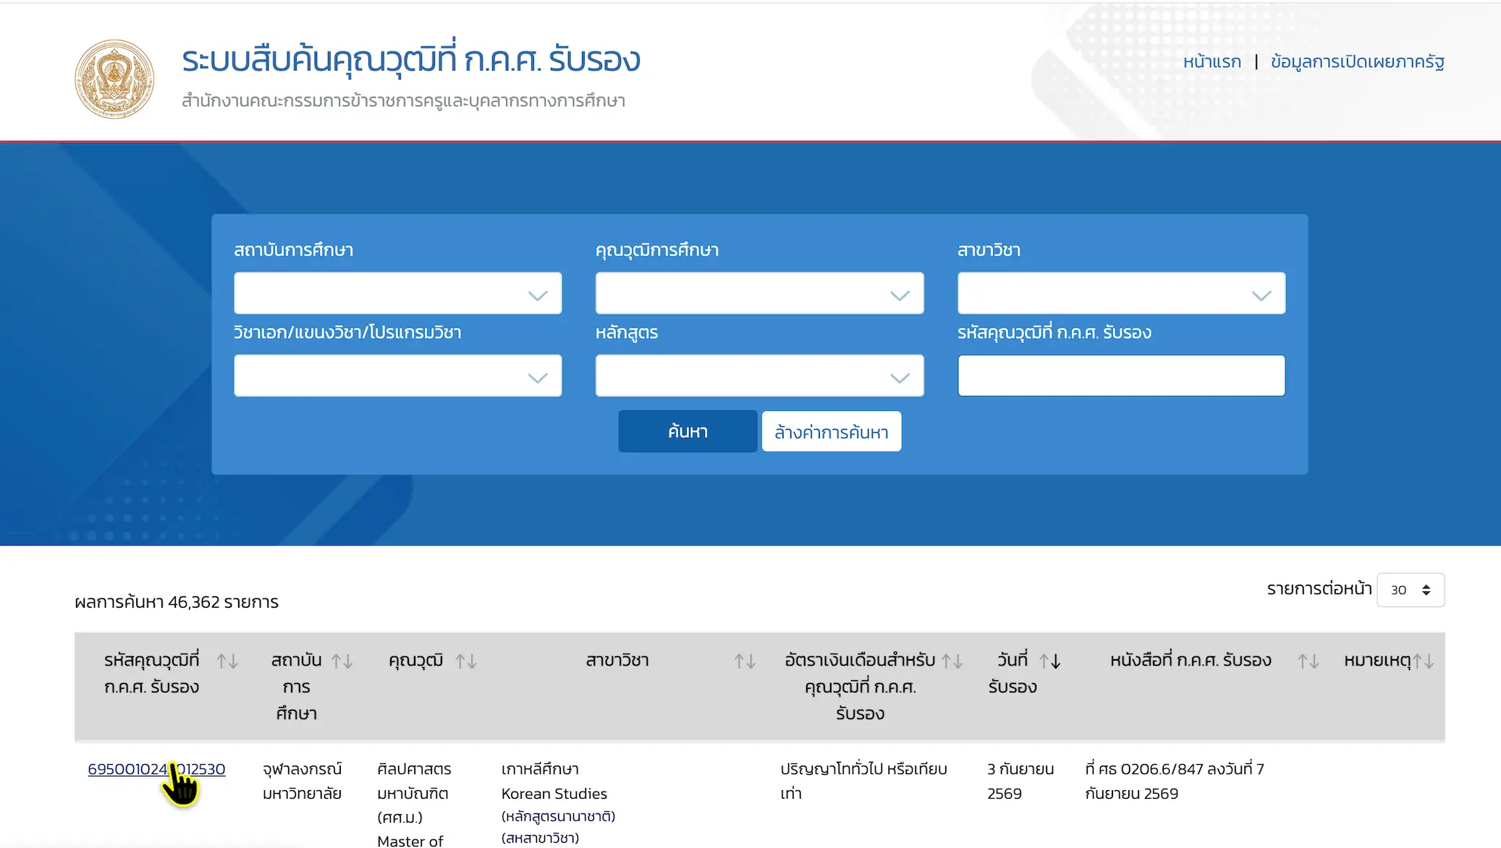
Task: Click Korean Studies text in results
Action: click(x=554, y=794)
